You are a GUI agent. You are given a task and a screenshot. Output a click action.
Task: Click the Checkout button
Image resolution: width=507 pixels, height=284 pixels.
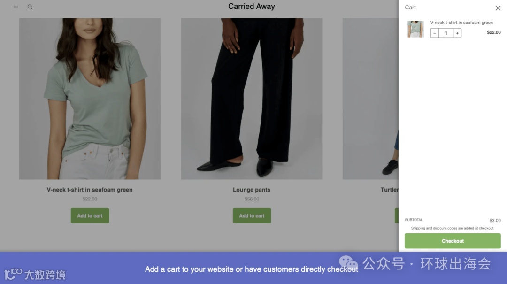(453, 241)
